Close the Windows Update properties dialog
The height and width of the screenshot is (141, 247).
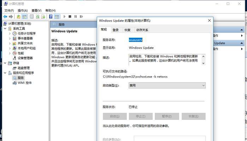[x=209, y=20]
